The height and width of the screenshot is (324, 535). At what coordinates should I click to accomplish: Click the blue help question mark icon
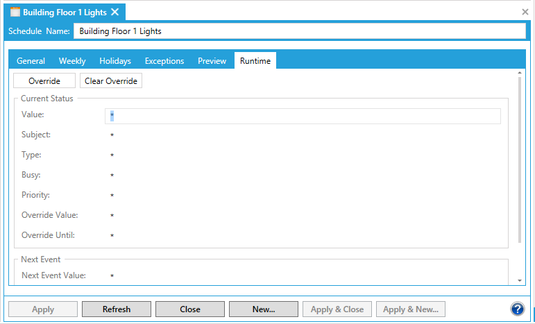pos(517,309)
